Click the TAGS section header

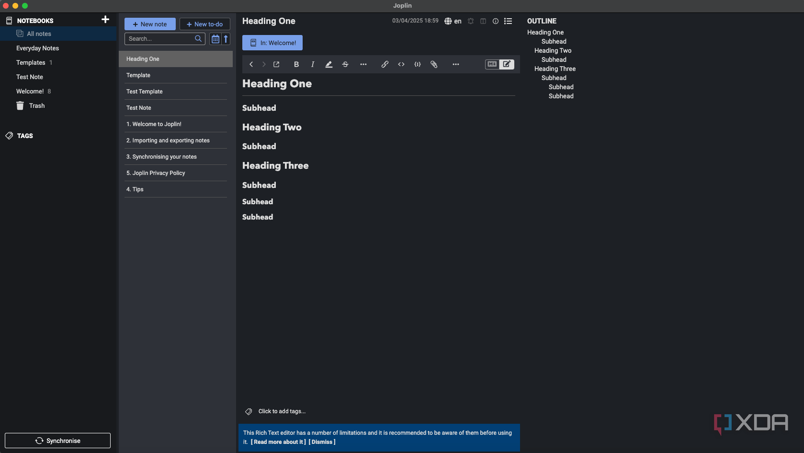[x=25, y=136]
